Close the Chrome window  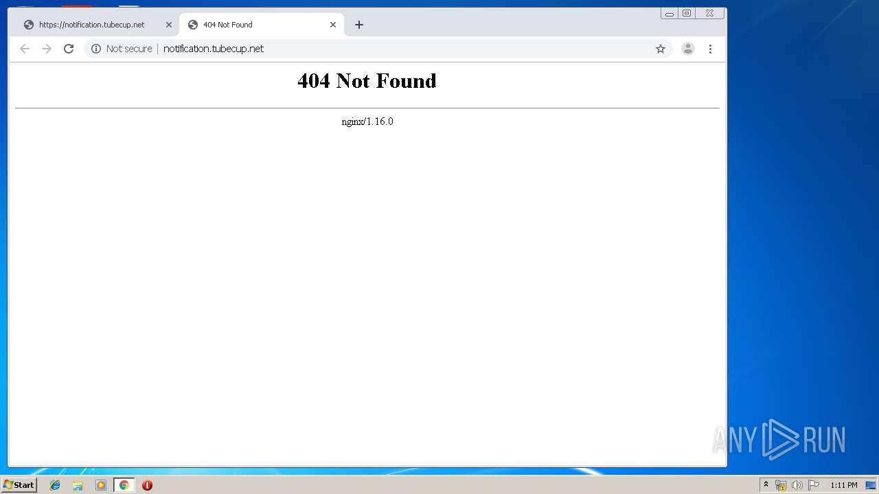coord(709,13)
